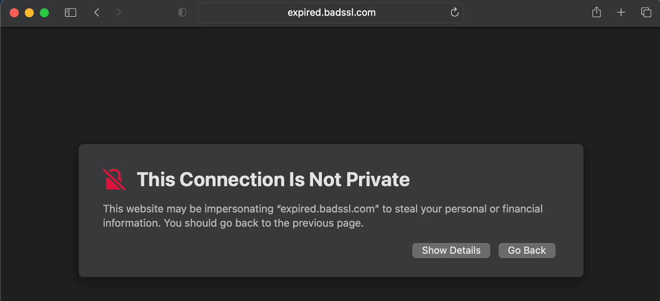The height and width of the screenshot is (301, 660).
Task: Click the quoted expired.badssl.com text in warning
Action: point(328,209)
